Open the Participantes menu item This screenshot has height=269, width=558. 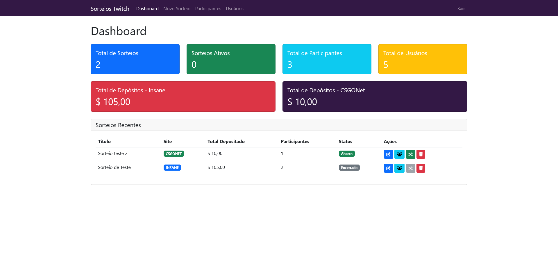208,9
